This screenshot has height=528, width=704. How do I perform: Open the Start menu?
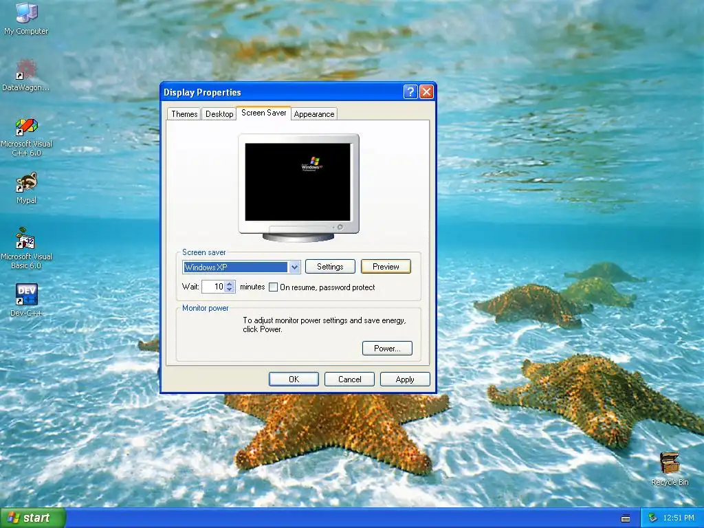(33, 518)
